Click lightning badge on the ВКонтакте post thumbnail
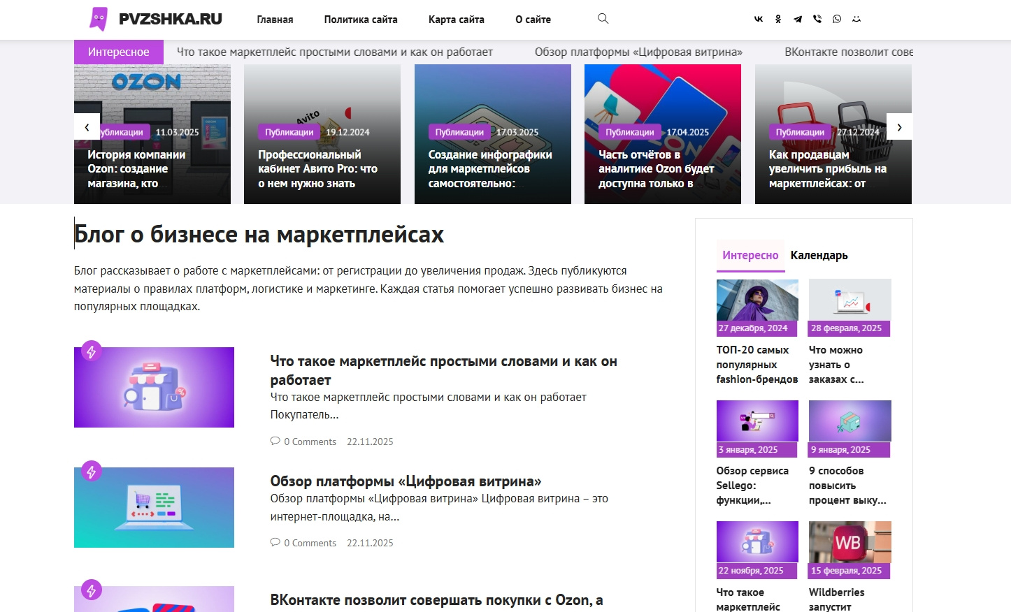 click(91, 590)
